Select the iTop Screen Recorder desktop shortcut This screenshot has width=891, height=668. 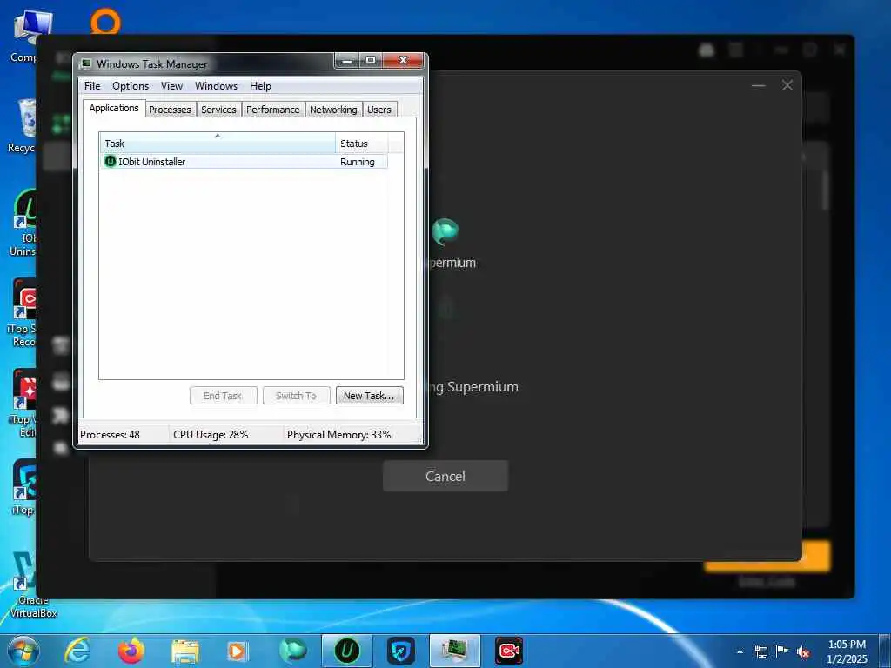(x=23, y=312)
